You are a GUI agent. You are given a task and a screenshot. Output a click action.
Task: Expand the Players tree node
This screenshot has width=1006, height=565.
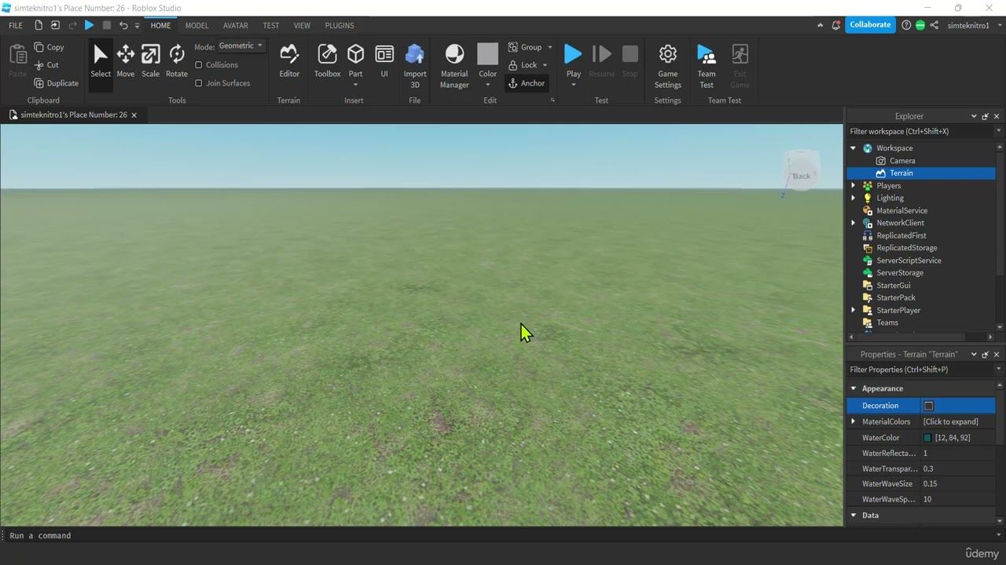(854, 186)
